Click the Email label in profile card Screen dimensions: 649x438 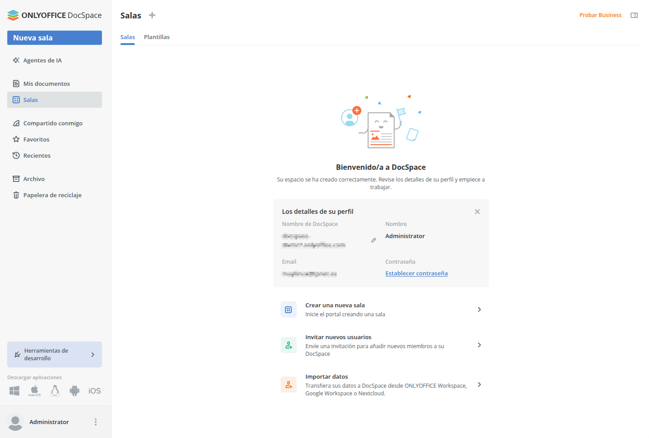289,262
